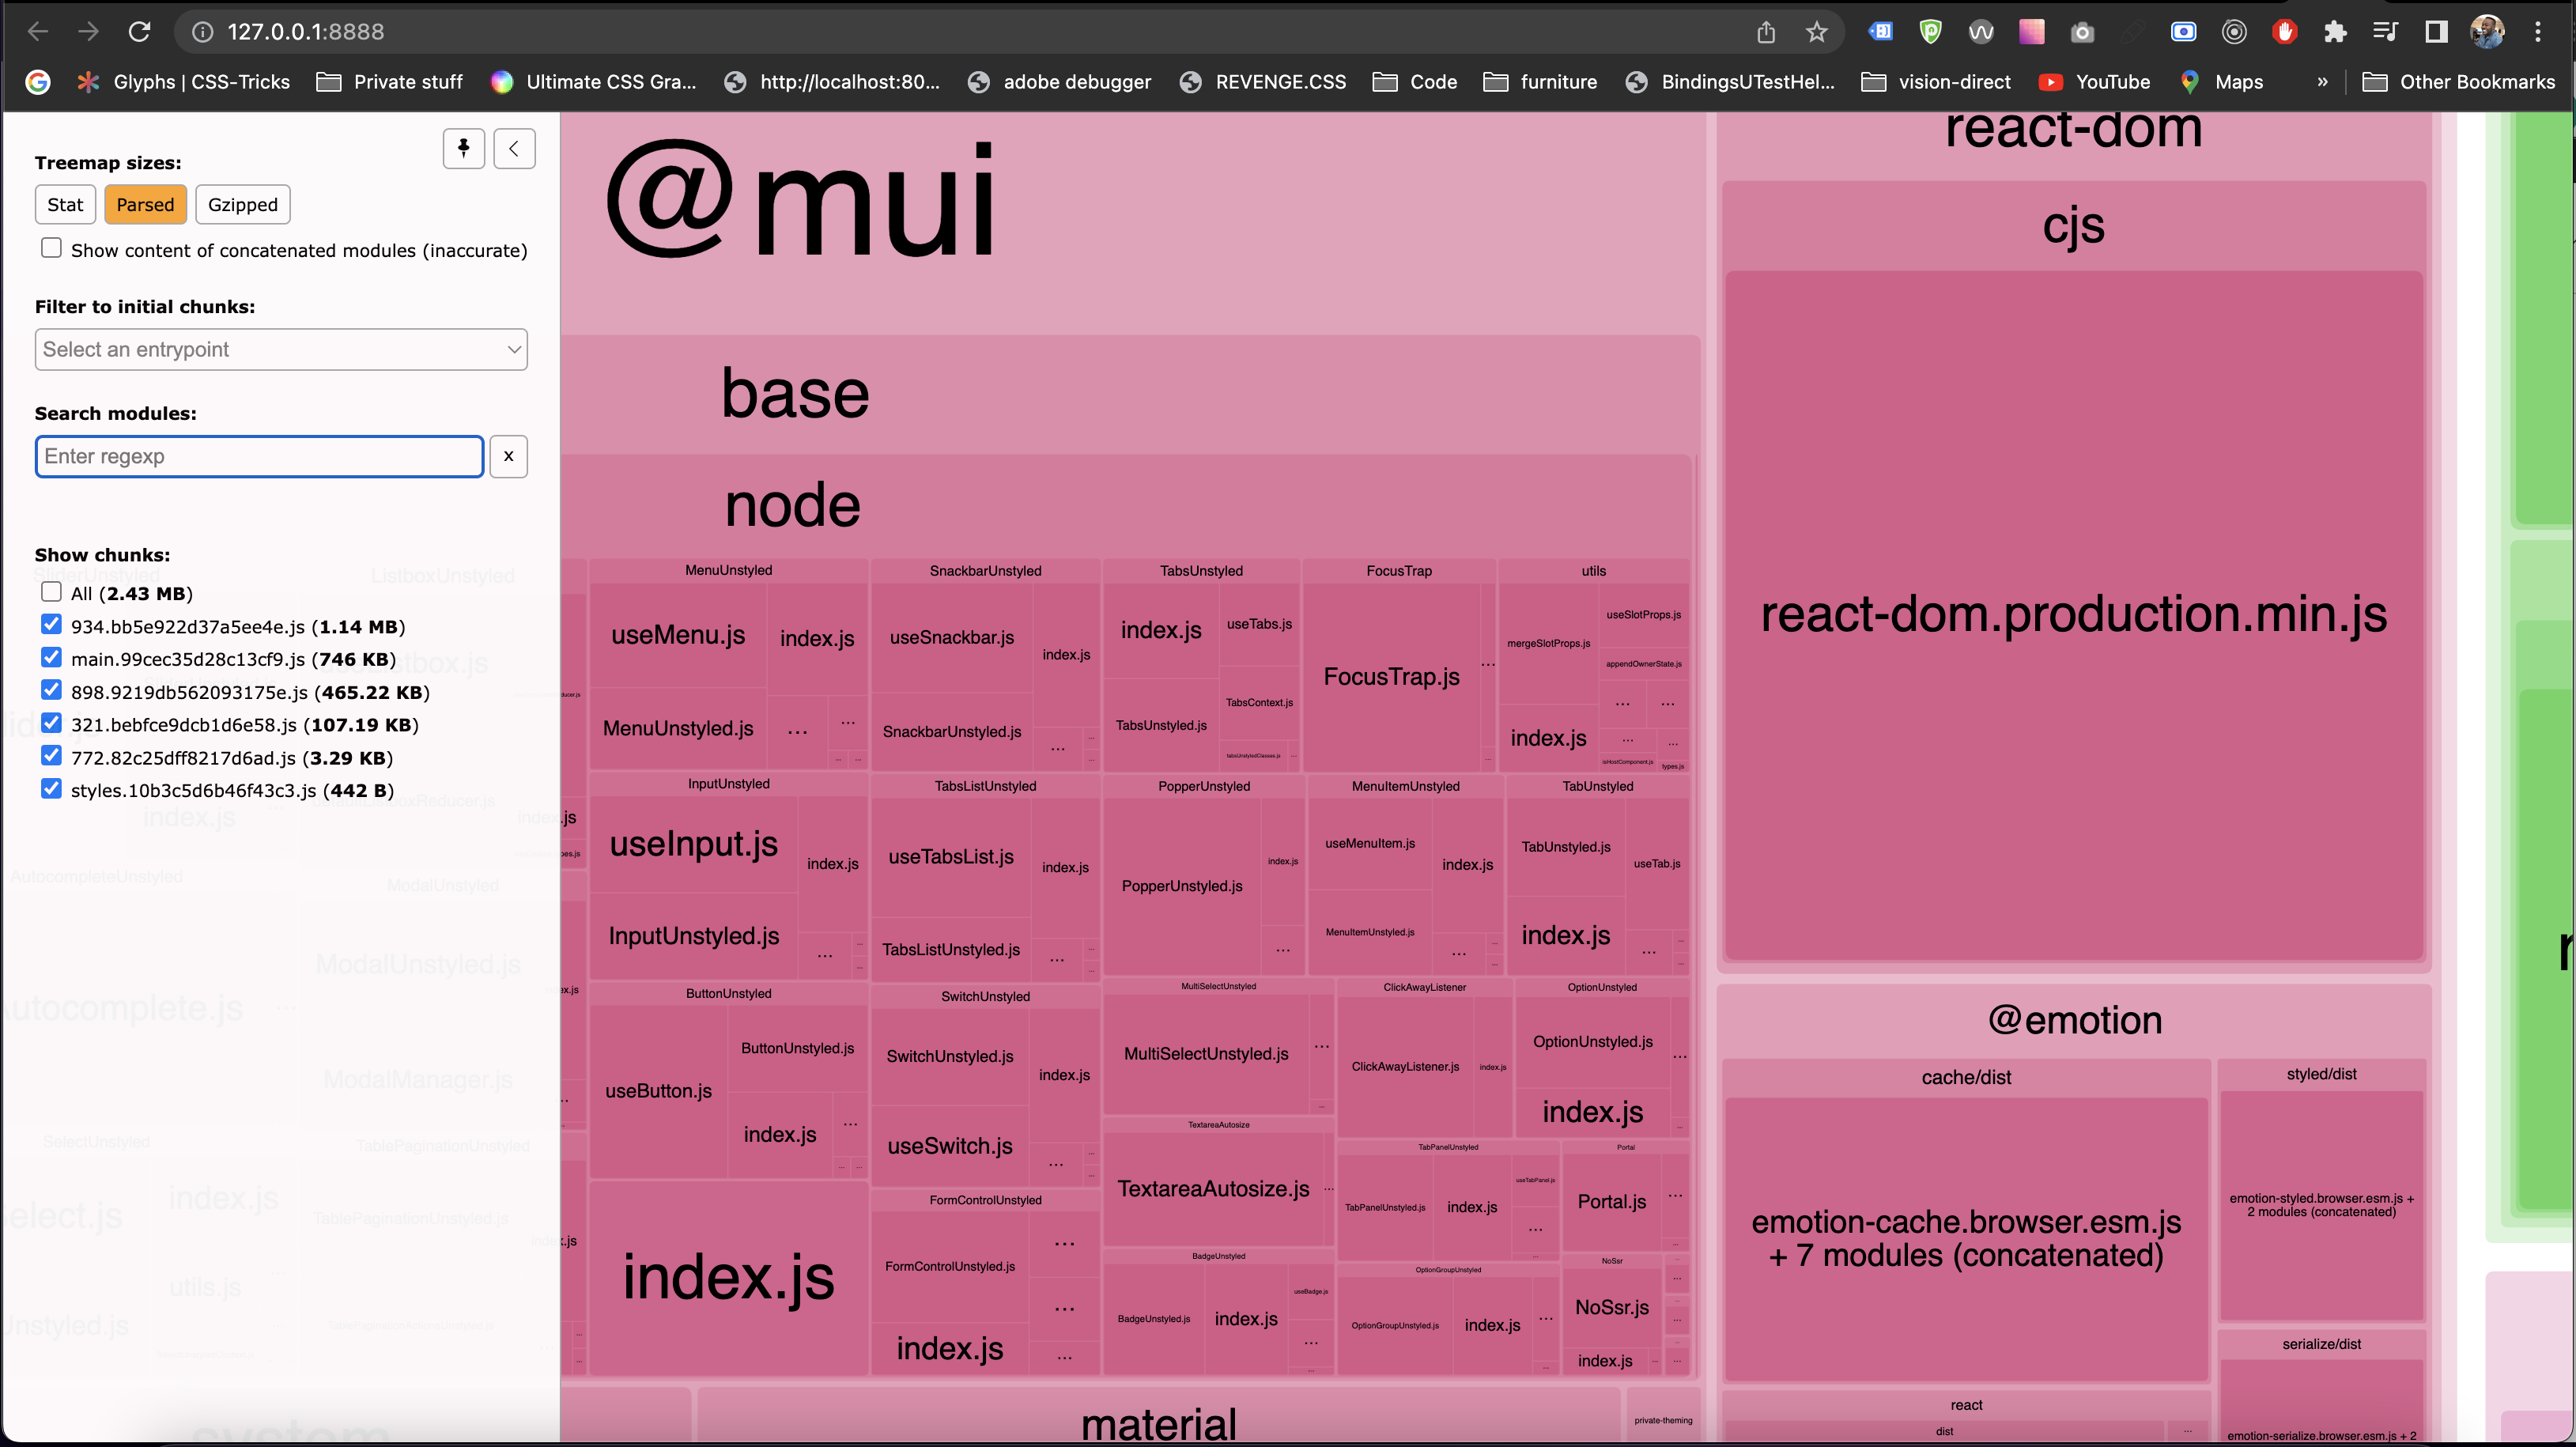Open the Chrome three-dot menu
Screen dimensions: 2576x1447
click(x=2537, y=32)
